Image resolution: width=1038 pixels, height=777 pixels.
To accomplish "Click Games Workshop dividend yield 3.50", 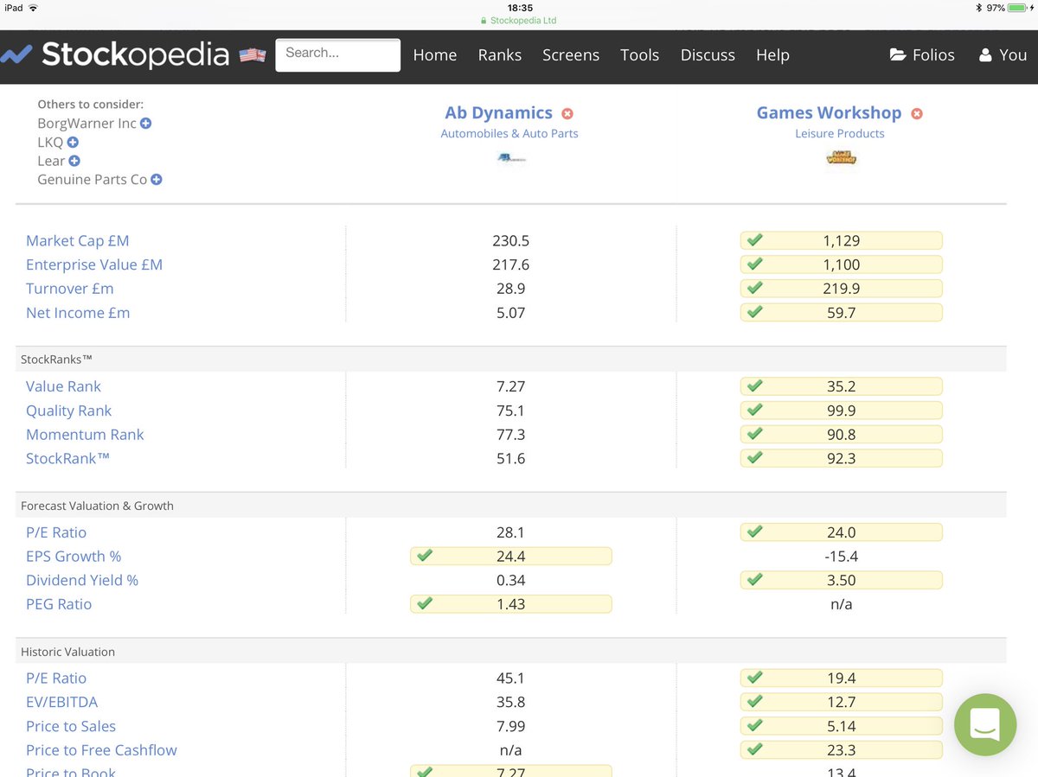I will 842,580.
